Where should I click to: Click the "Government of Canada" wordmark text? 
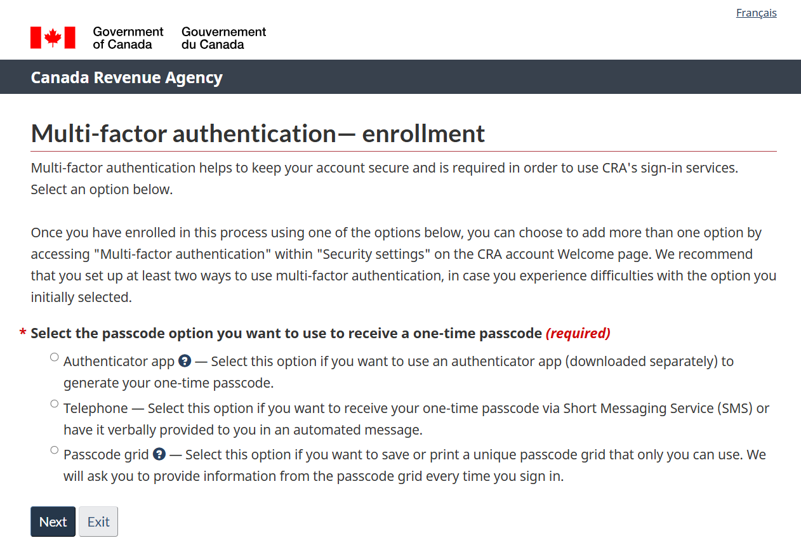pyautogui.click(x=128, y=38)
